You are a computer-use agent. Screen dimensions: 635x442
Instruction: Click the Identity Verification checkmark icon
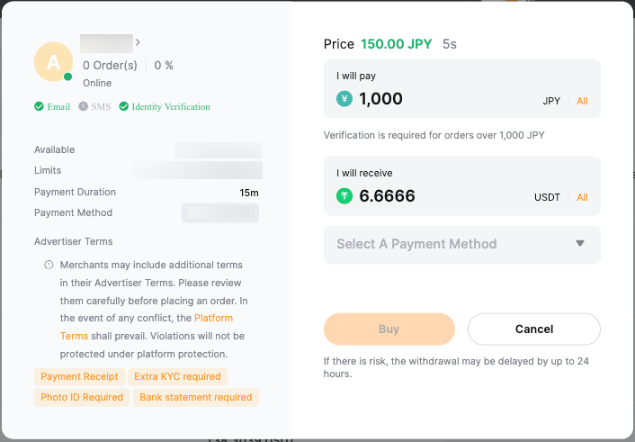pyautogui.click(x=124, y=106)
